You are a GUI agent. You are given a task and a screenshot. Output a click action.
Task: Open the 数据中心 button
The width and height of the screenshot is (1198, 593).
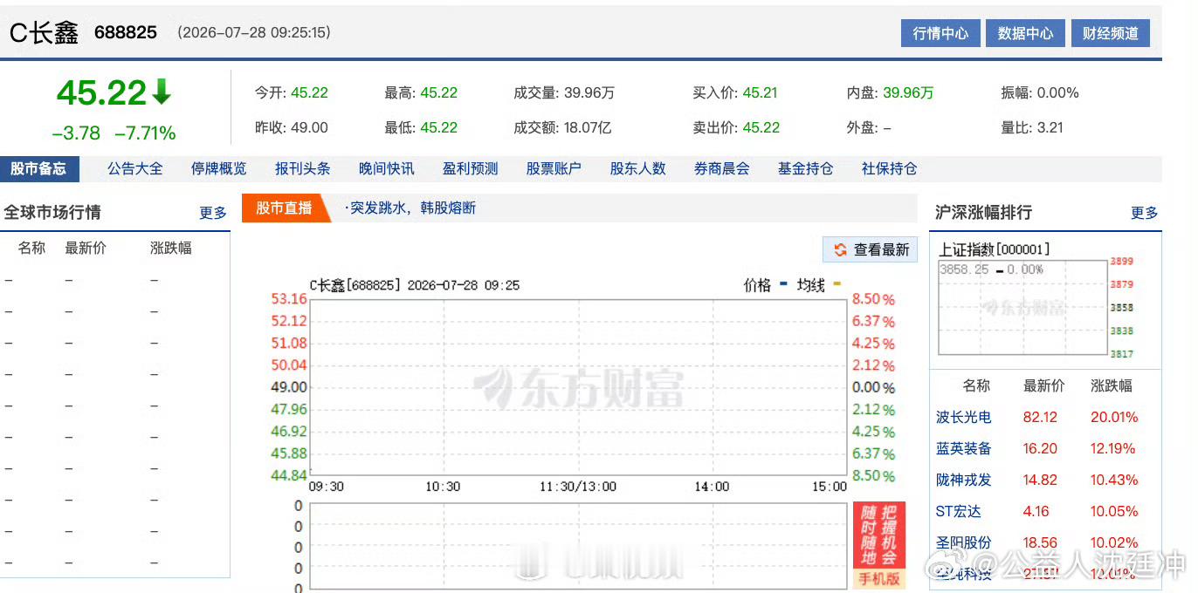[x=1025, y=33]
